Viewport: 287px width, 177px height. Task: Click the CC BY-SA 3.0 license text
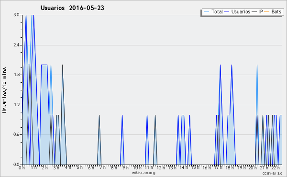[x=272, y=173]
